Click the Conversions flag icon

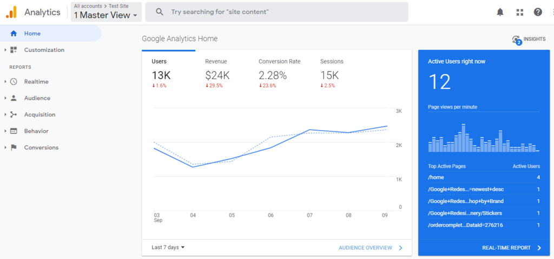14,147
